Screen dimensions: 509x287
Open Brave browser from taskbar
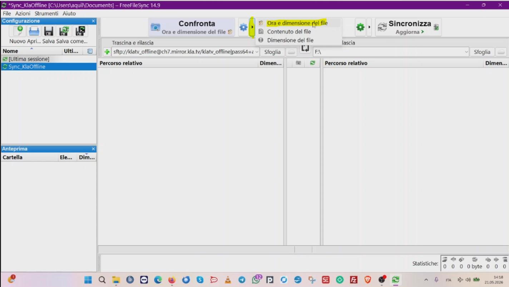tap(368, 280)
